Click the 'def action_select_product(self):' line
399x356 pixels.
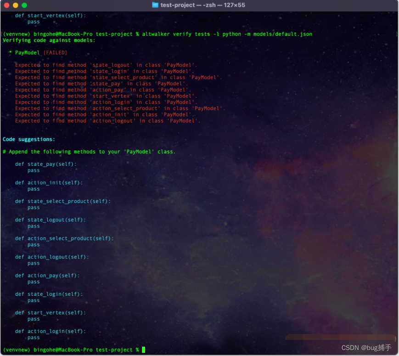(x=64, y=238)
